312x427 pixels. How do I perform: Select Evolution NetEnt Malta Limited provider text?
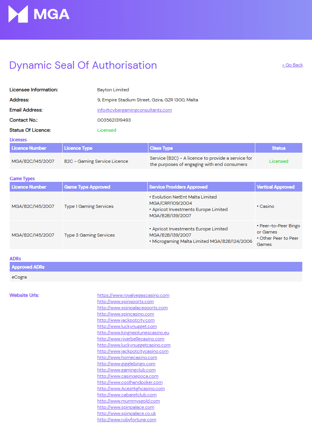[x=183, y=200]
